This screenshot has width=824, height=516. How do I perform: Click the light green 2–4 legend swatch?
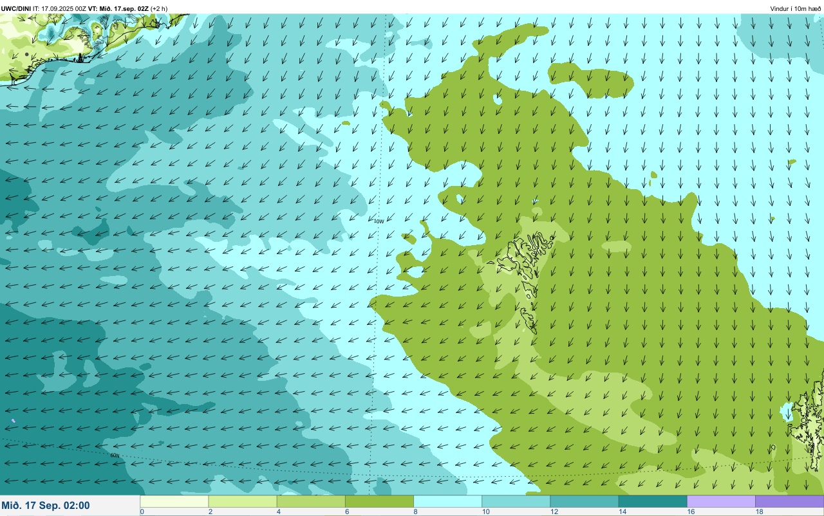click(243, 501)
